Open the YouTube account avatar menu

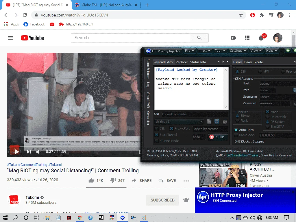[x=278, y=38]
